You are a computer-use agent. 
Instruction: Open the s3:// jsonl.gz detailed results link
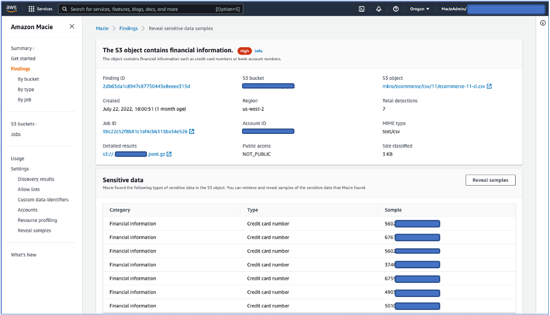click(133, 154)
